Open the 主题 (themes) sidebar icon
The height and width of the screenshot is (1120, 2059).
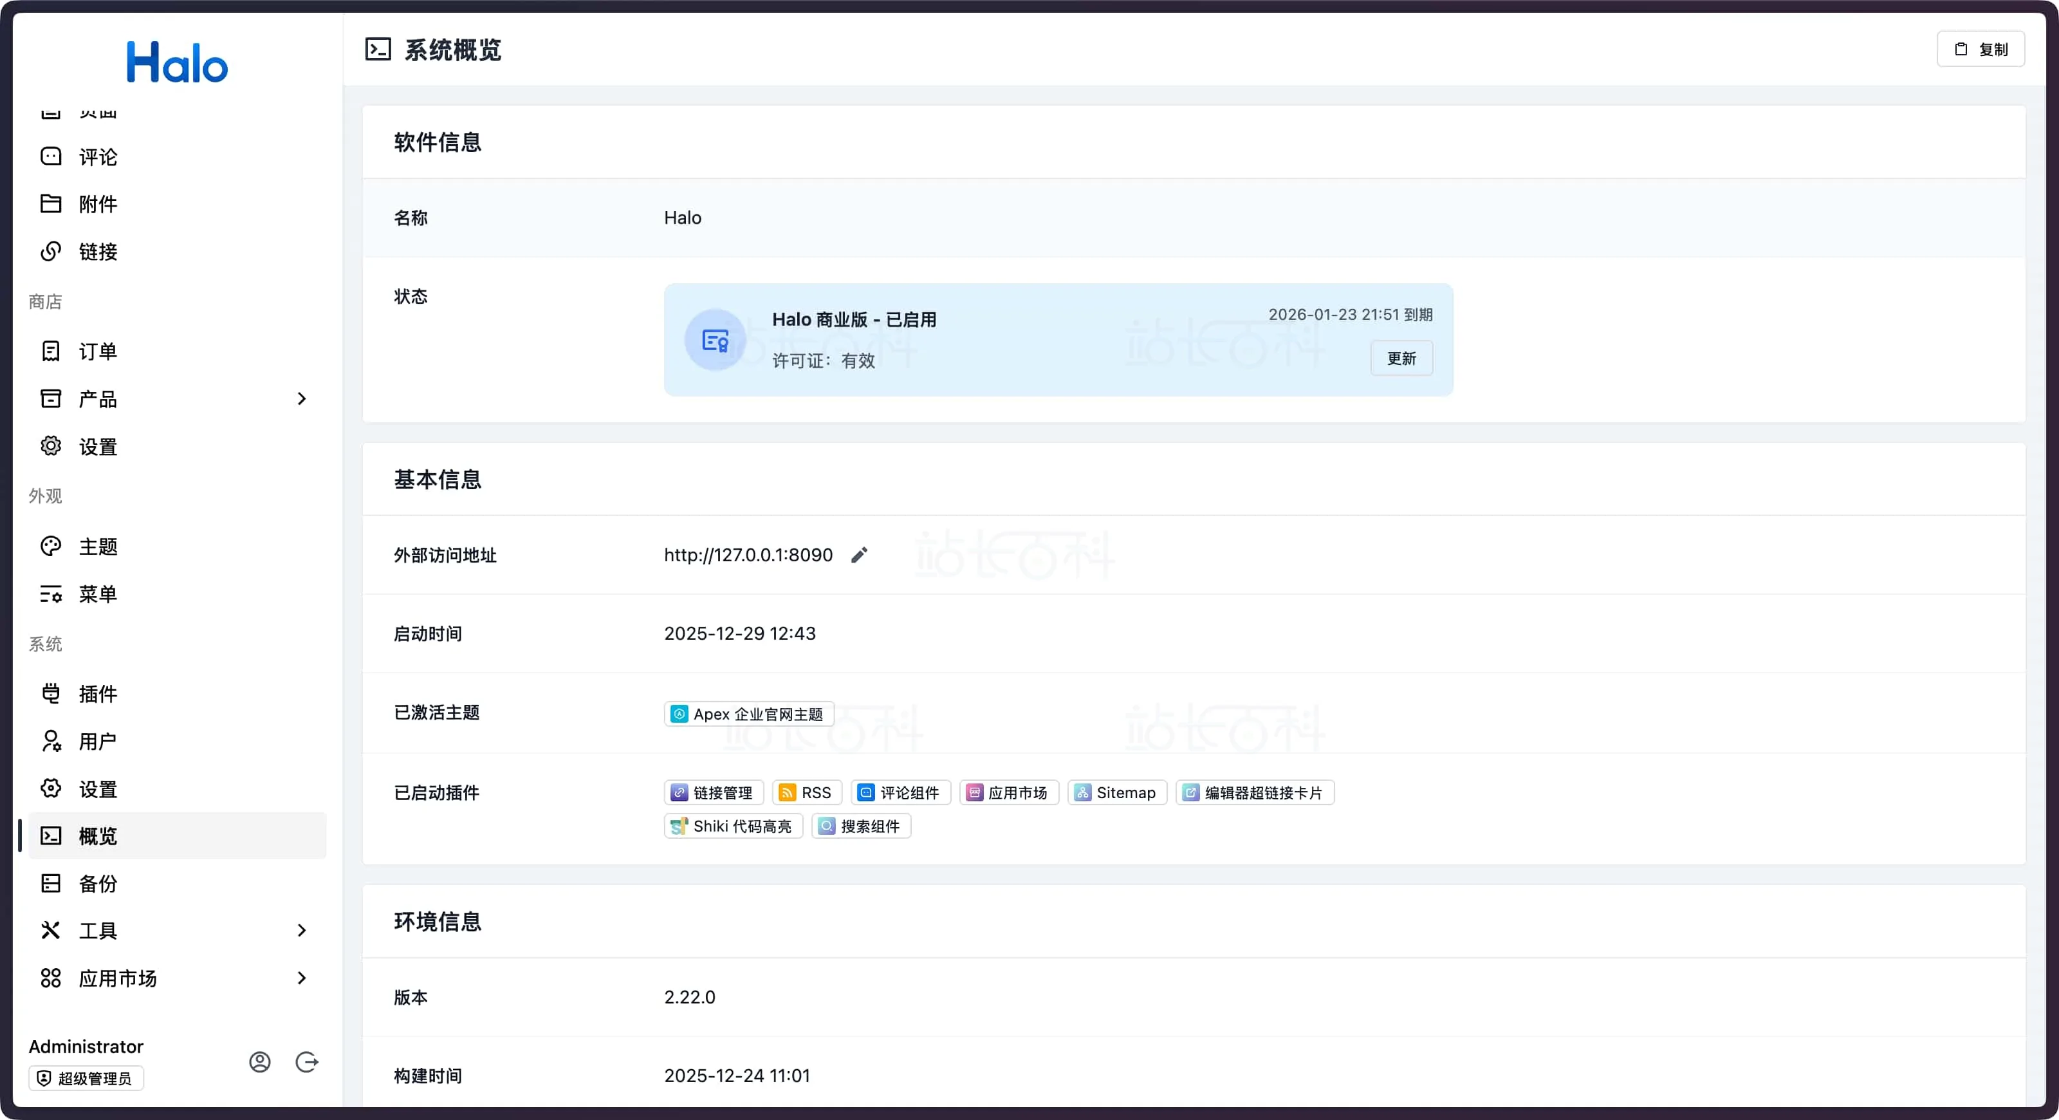point(50,546)
